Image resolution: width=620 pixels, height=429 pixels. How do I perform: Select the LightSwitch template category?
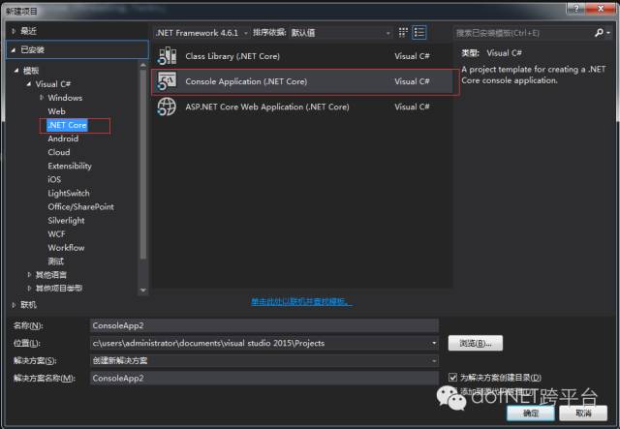pos(69,194)
